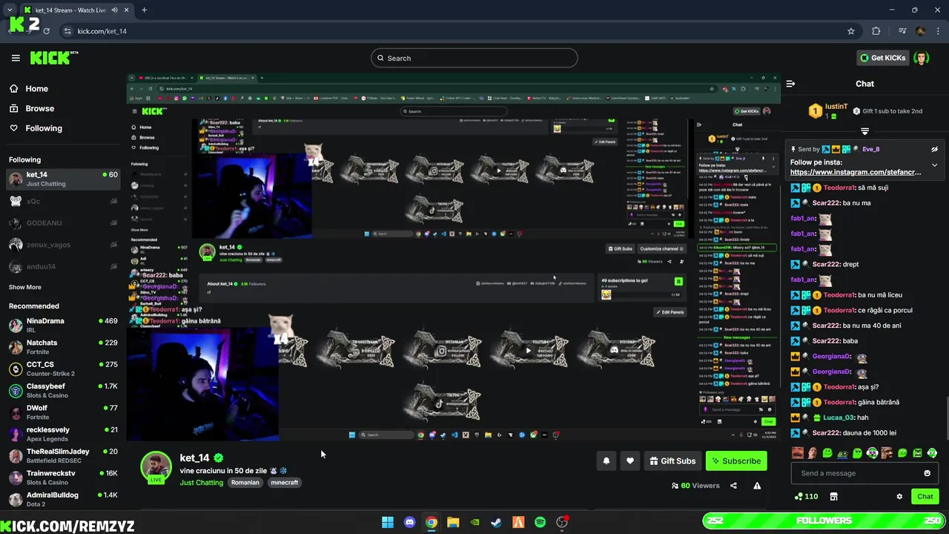Insert the Pepe frog emote
The image size is (949, 534).
(x=842, y=453)
